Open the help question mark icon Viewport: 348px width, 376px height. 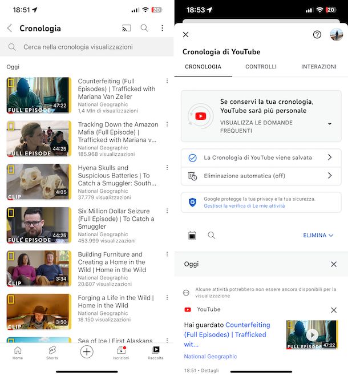(317, 35)
